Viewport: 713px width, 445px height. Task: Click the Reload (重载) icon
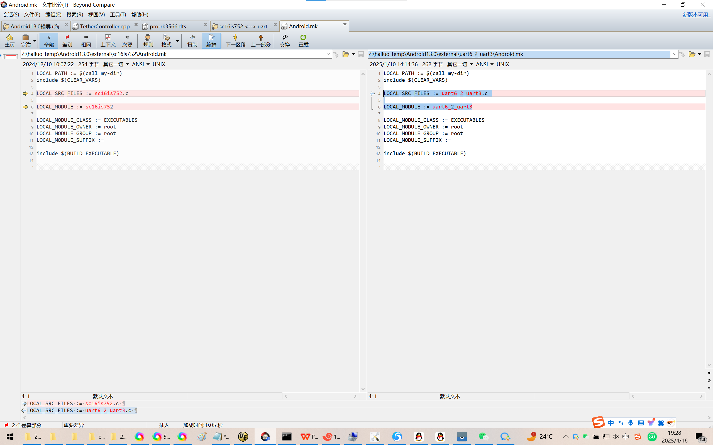(x=303, y=40)
